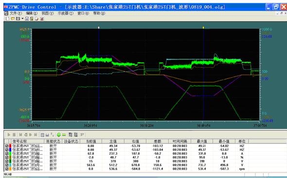Uncheck the orange signal row checkbox

point(7,169)
